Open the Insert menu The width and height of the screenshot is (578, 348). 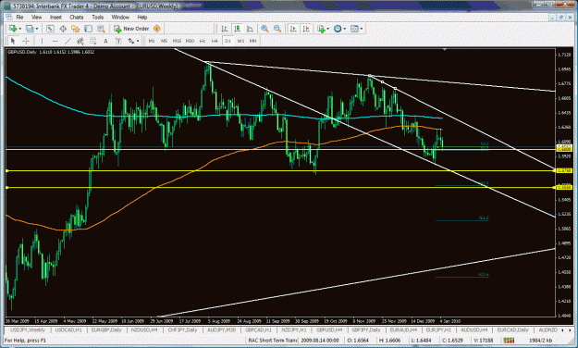tap(55, 18)
